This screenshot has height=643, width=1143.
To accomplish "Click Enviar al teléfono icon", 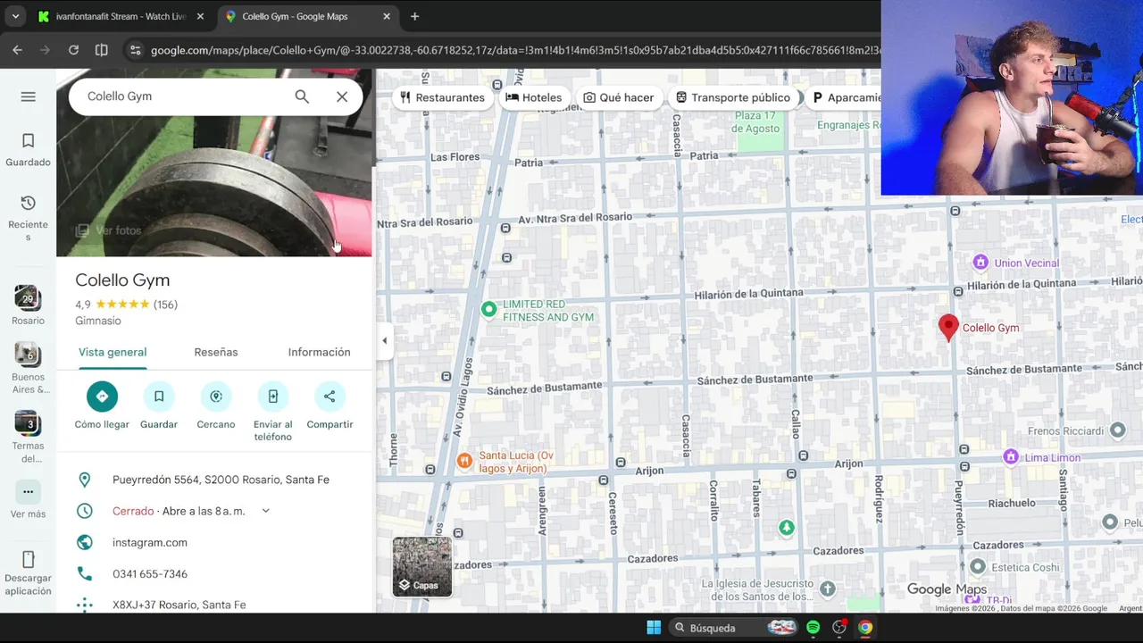I will 273,397.
